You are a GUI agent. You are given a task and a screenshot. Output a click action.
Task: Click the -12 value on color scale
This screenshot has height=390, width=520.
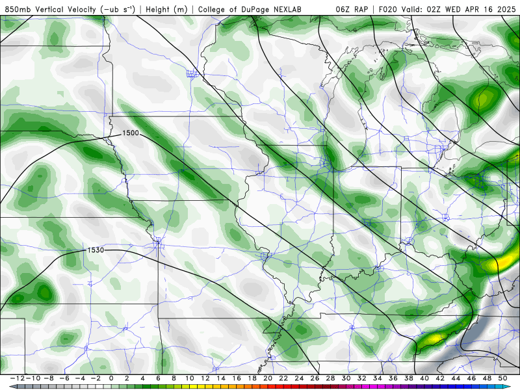[x=17, y=378]
